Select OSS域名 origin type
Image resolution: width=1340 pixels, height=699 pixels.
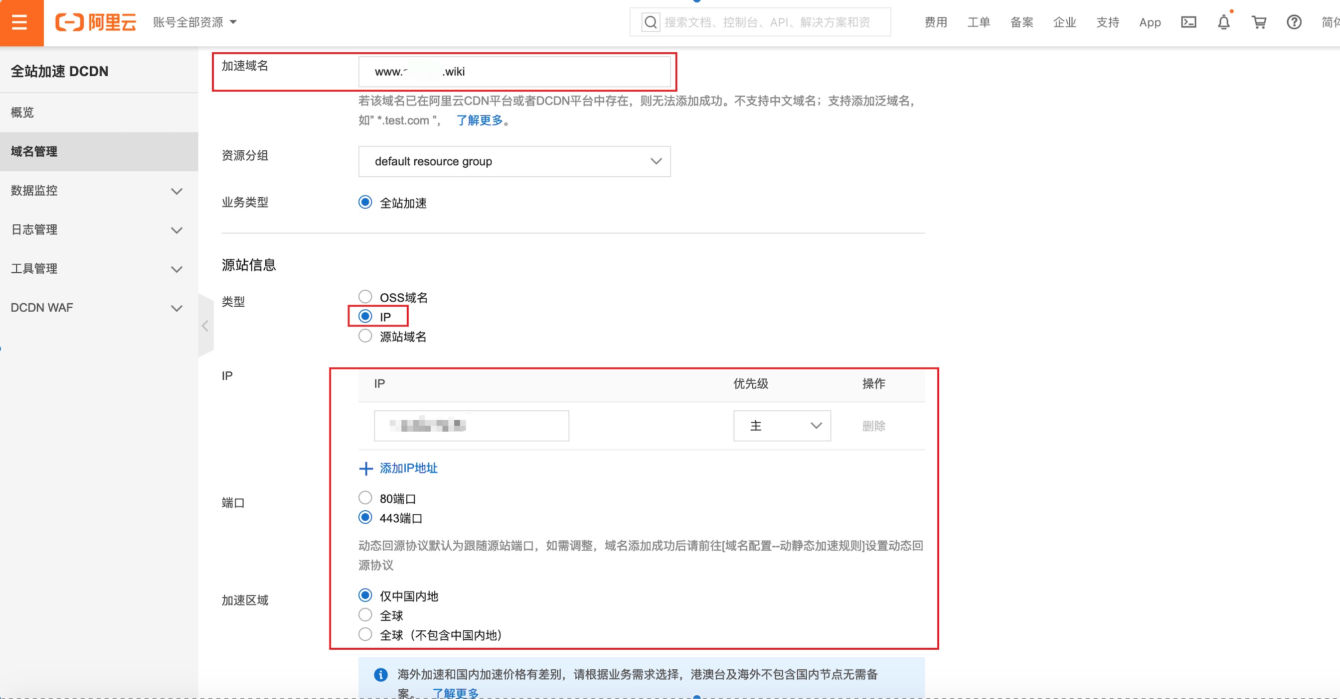click(x=365, y=297)
